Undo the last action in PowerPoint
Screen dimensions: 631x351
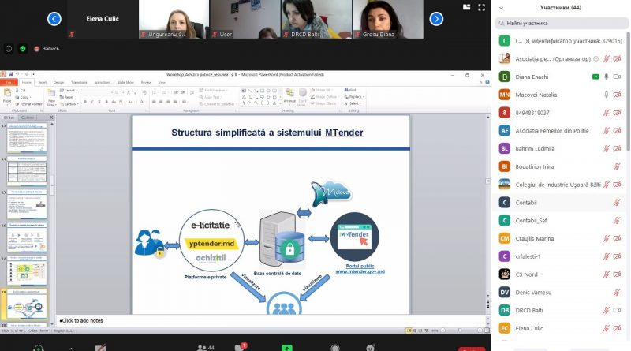(x=17, y=74)
